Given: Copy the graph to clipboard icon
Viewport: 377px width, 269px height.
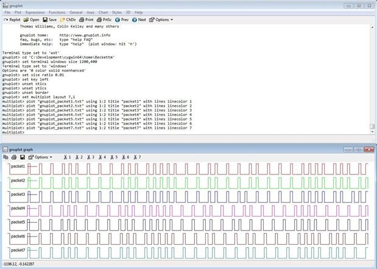Looking at the screenshot, I should [6, 157].
